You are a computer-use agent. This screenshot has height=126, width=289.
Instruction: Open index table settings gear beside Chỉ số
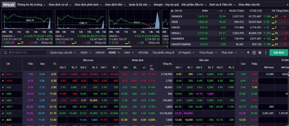tap(172, 11)
